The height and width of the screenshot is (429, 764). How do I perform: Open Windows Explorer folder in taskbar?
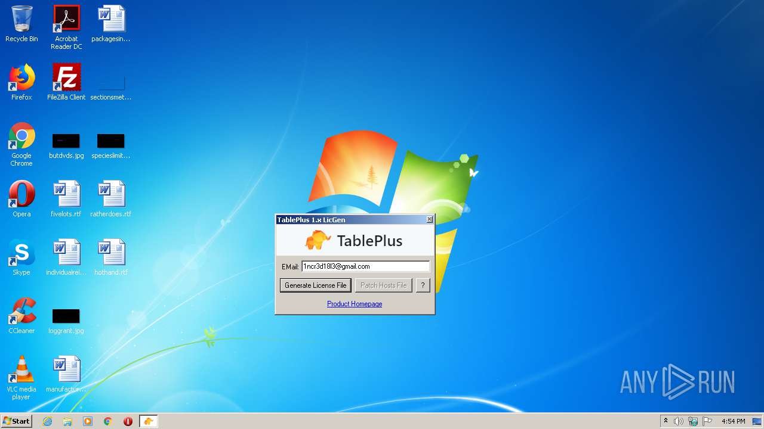pyautogui.click(x=67, y=421)
